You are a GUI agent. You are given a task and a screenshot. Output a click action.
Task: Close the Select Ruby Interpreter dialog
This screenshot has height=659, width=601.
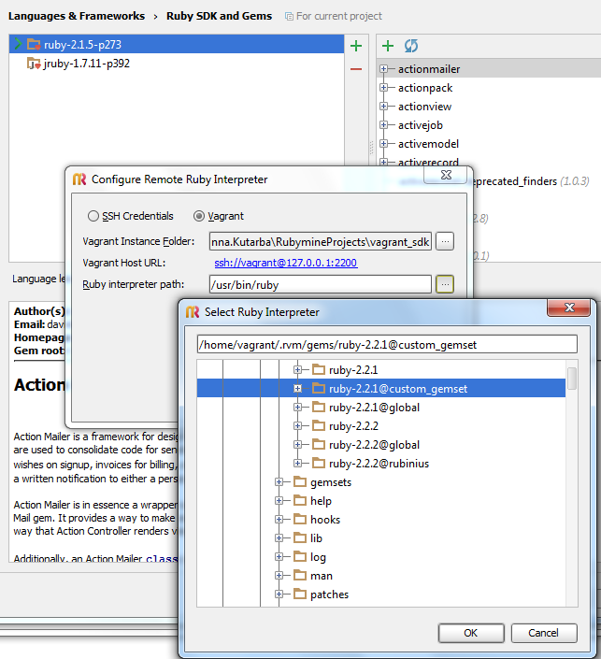coord(569,308)
